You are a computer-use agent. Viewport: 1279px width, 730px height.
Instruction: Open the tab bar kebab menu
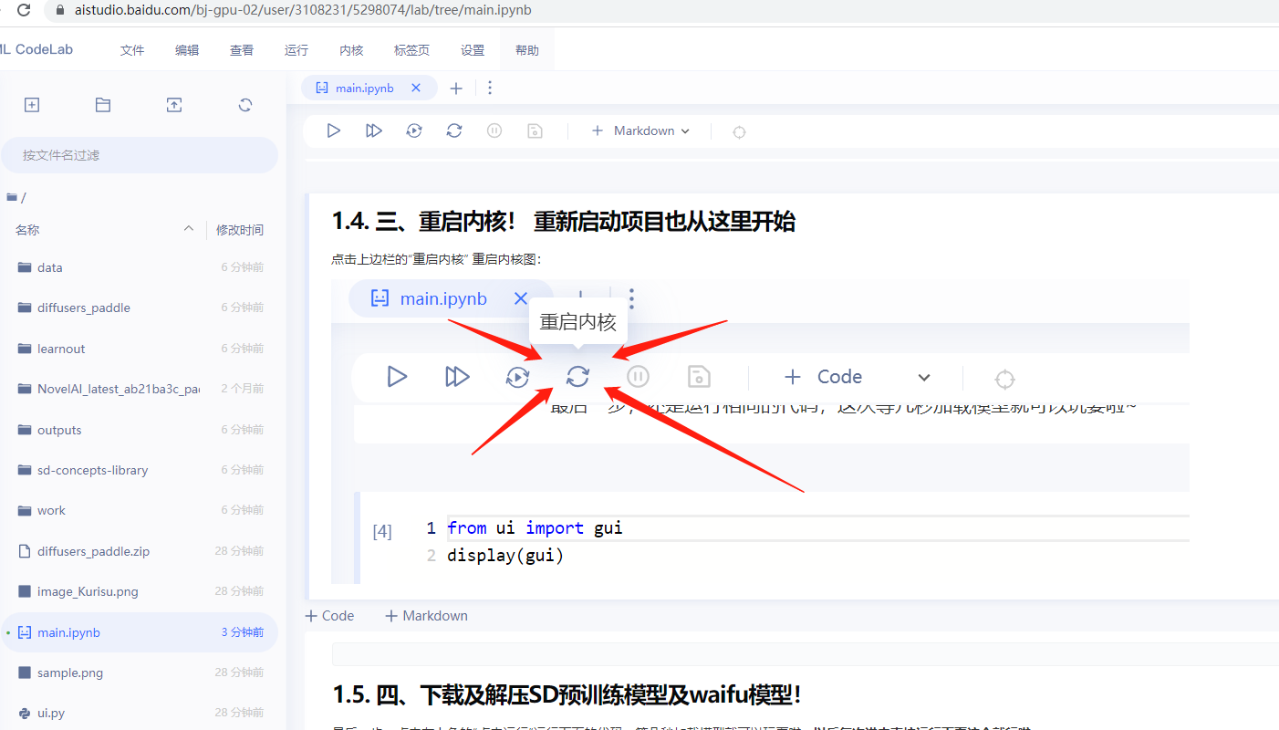(x=490, y=88)
